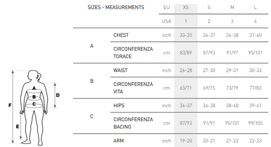Click the USA size 1 cell
Image resolution: width=271 pixels, height=147 pixels.
(x=186, y=21)
